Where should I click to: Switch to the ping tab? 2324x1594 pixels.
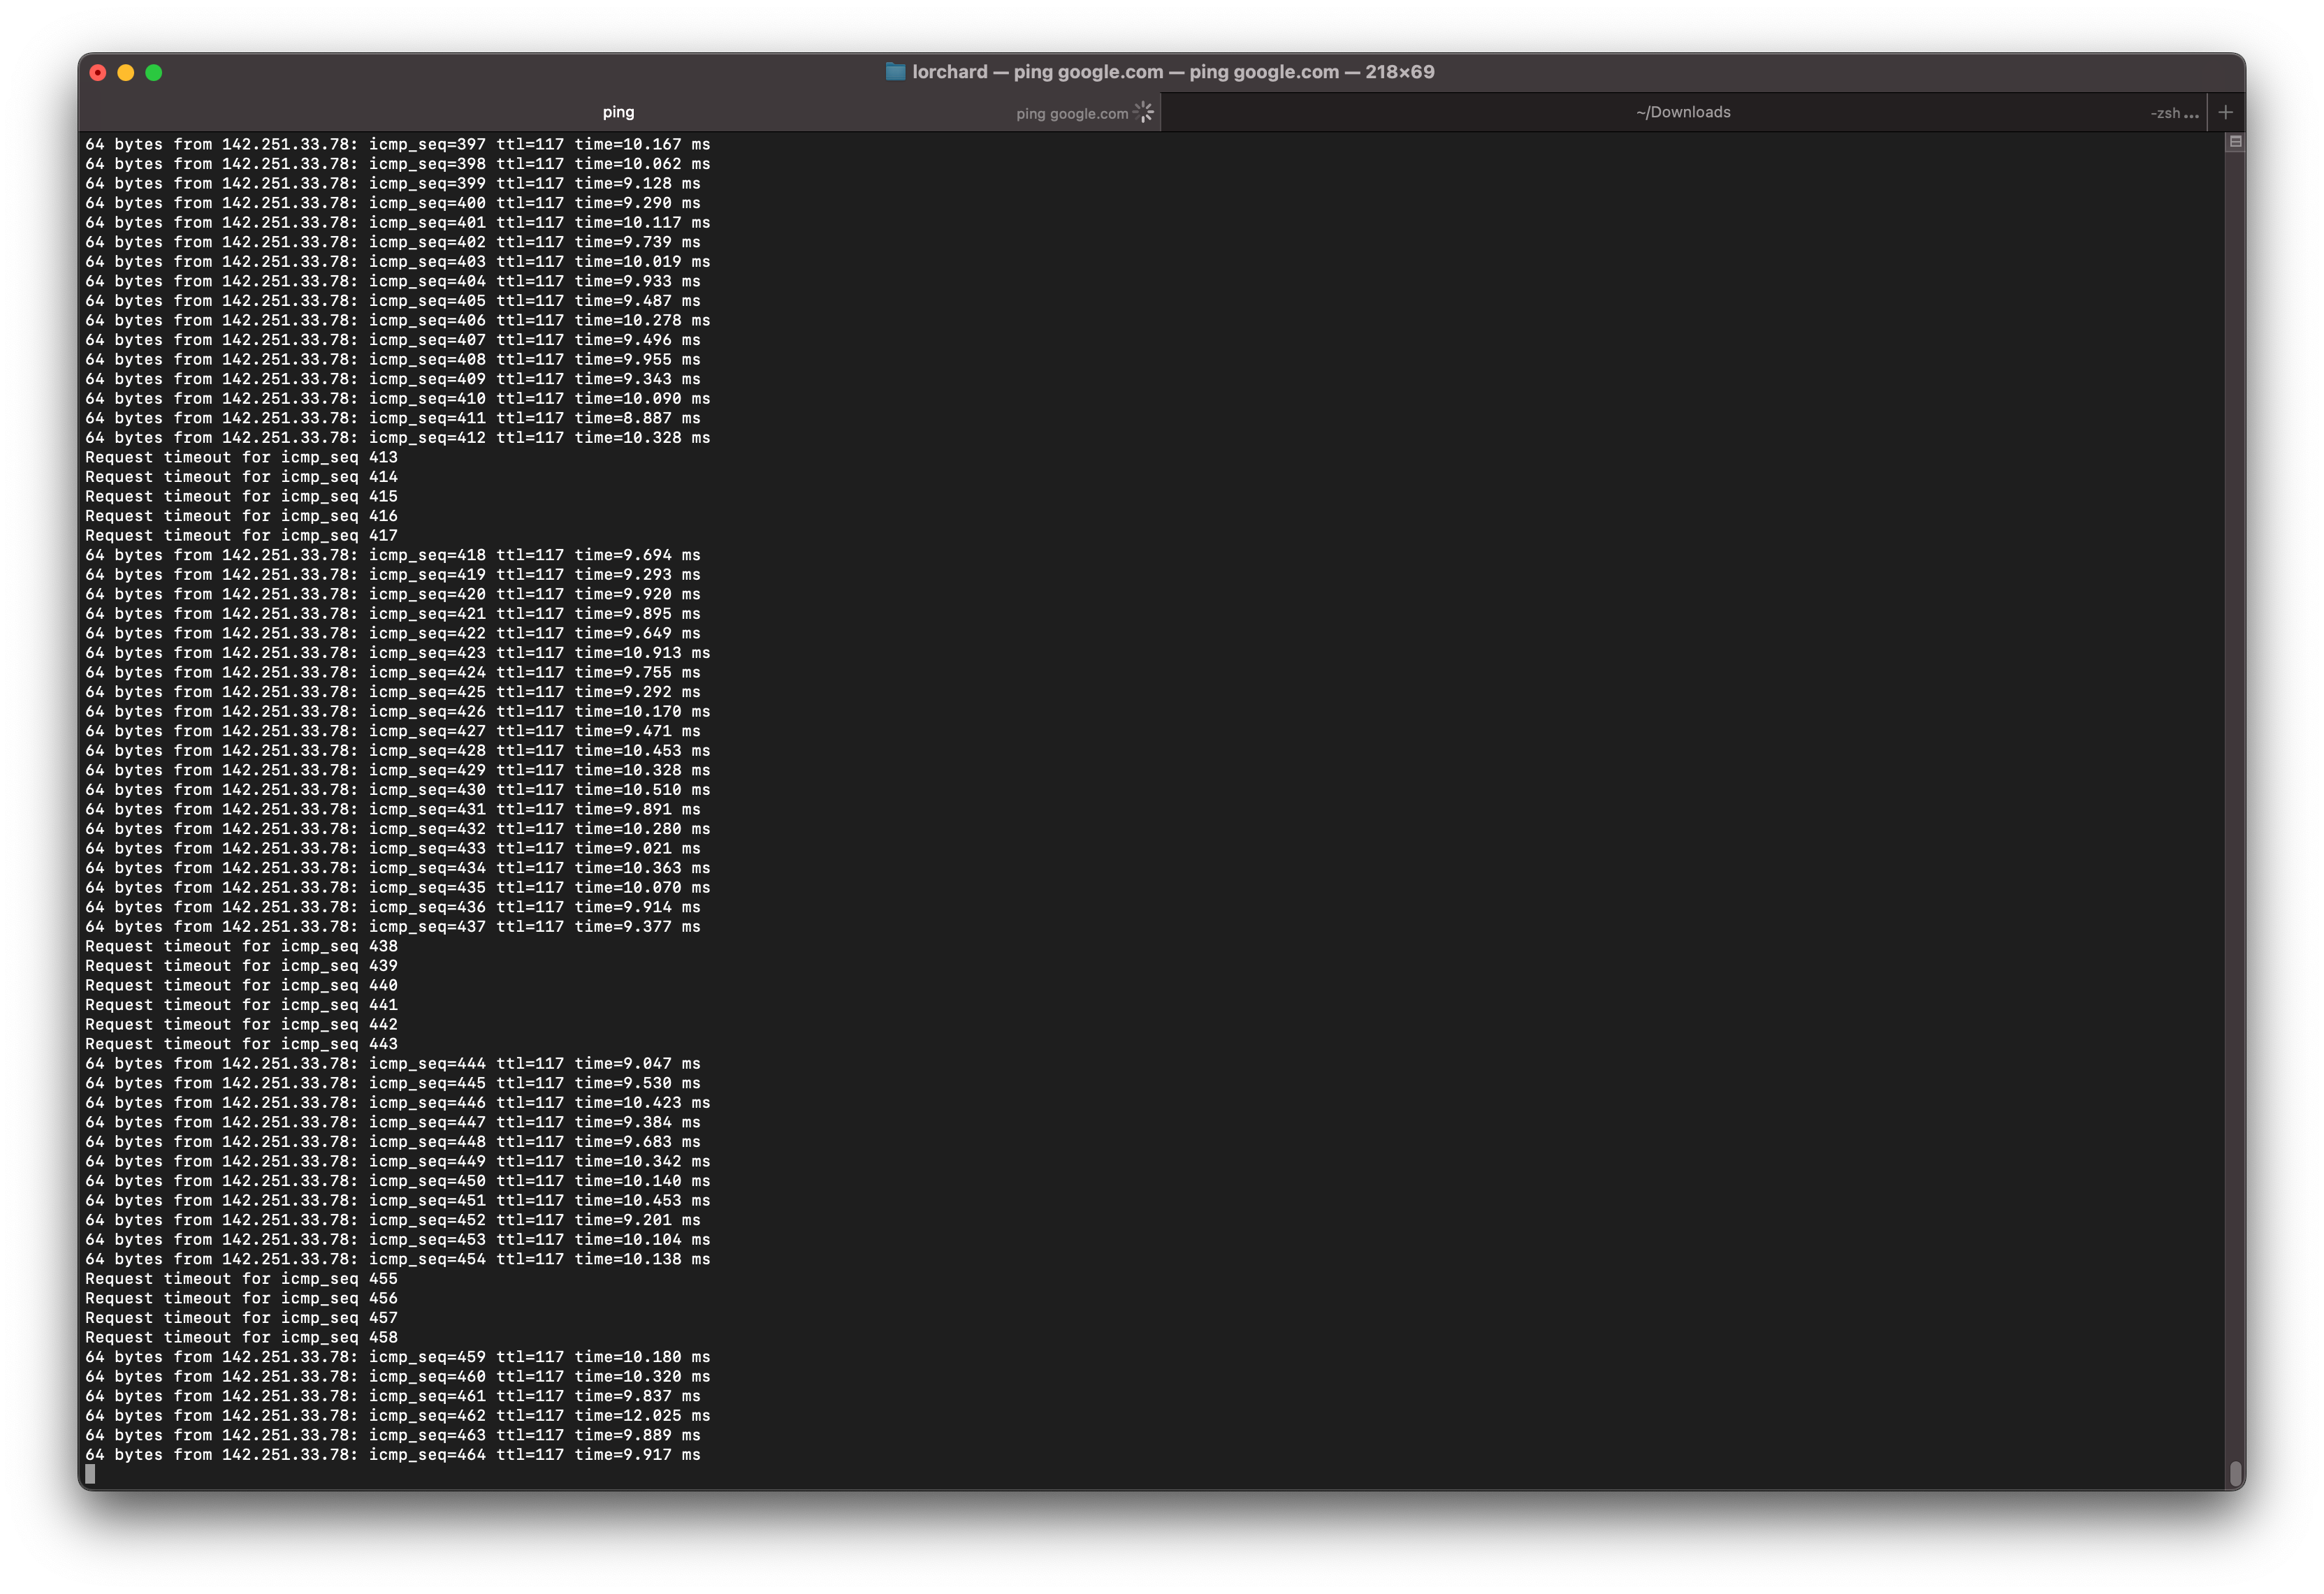tap(618, 112)
